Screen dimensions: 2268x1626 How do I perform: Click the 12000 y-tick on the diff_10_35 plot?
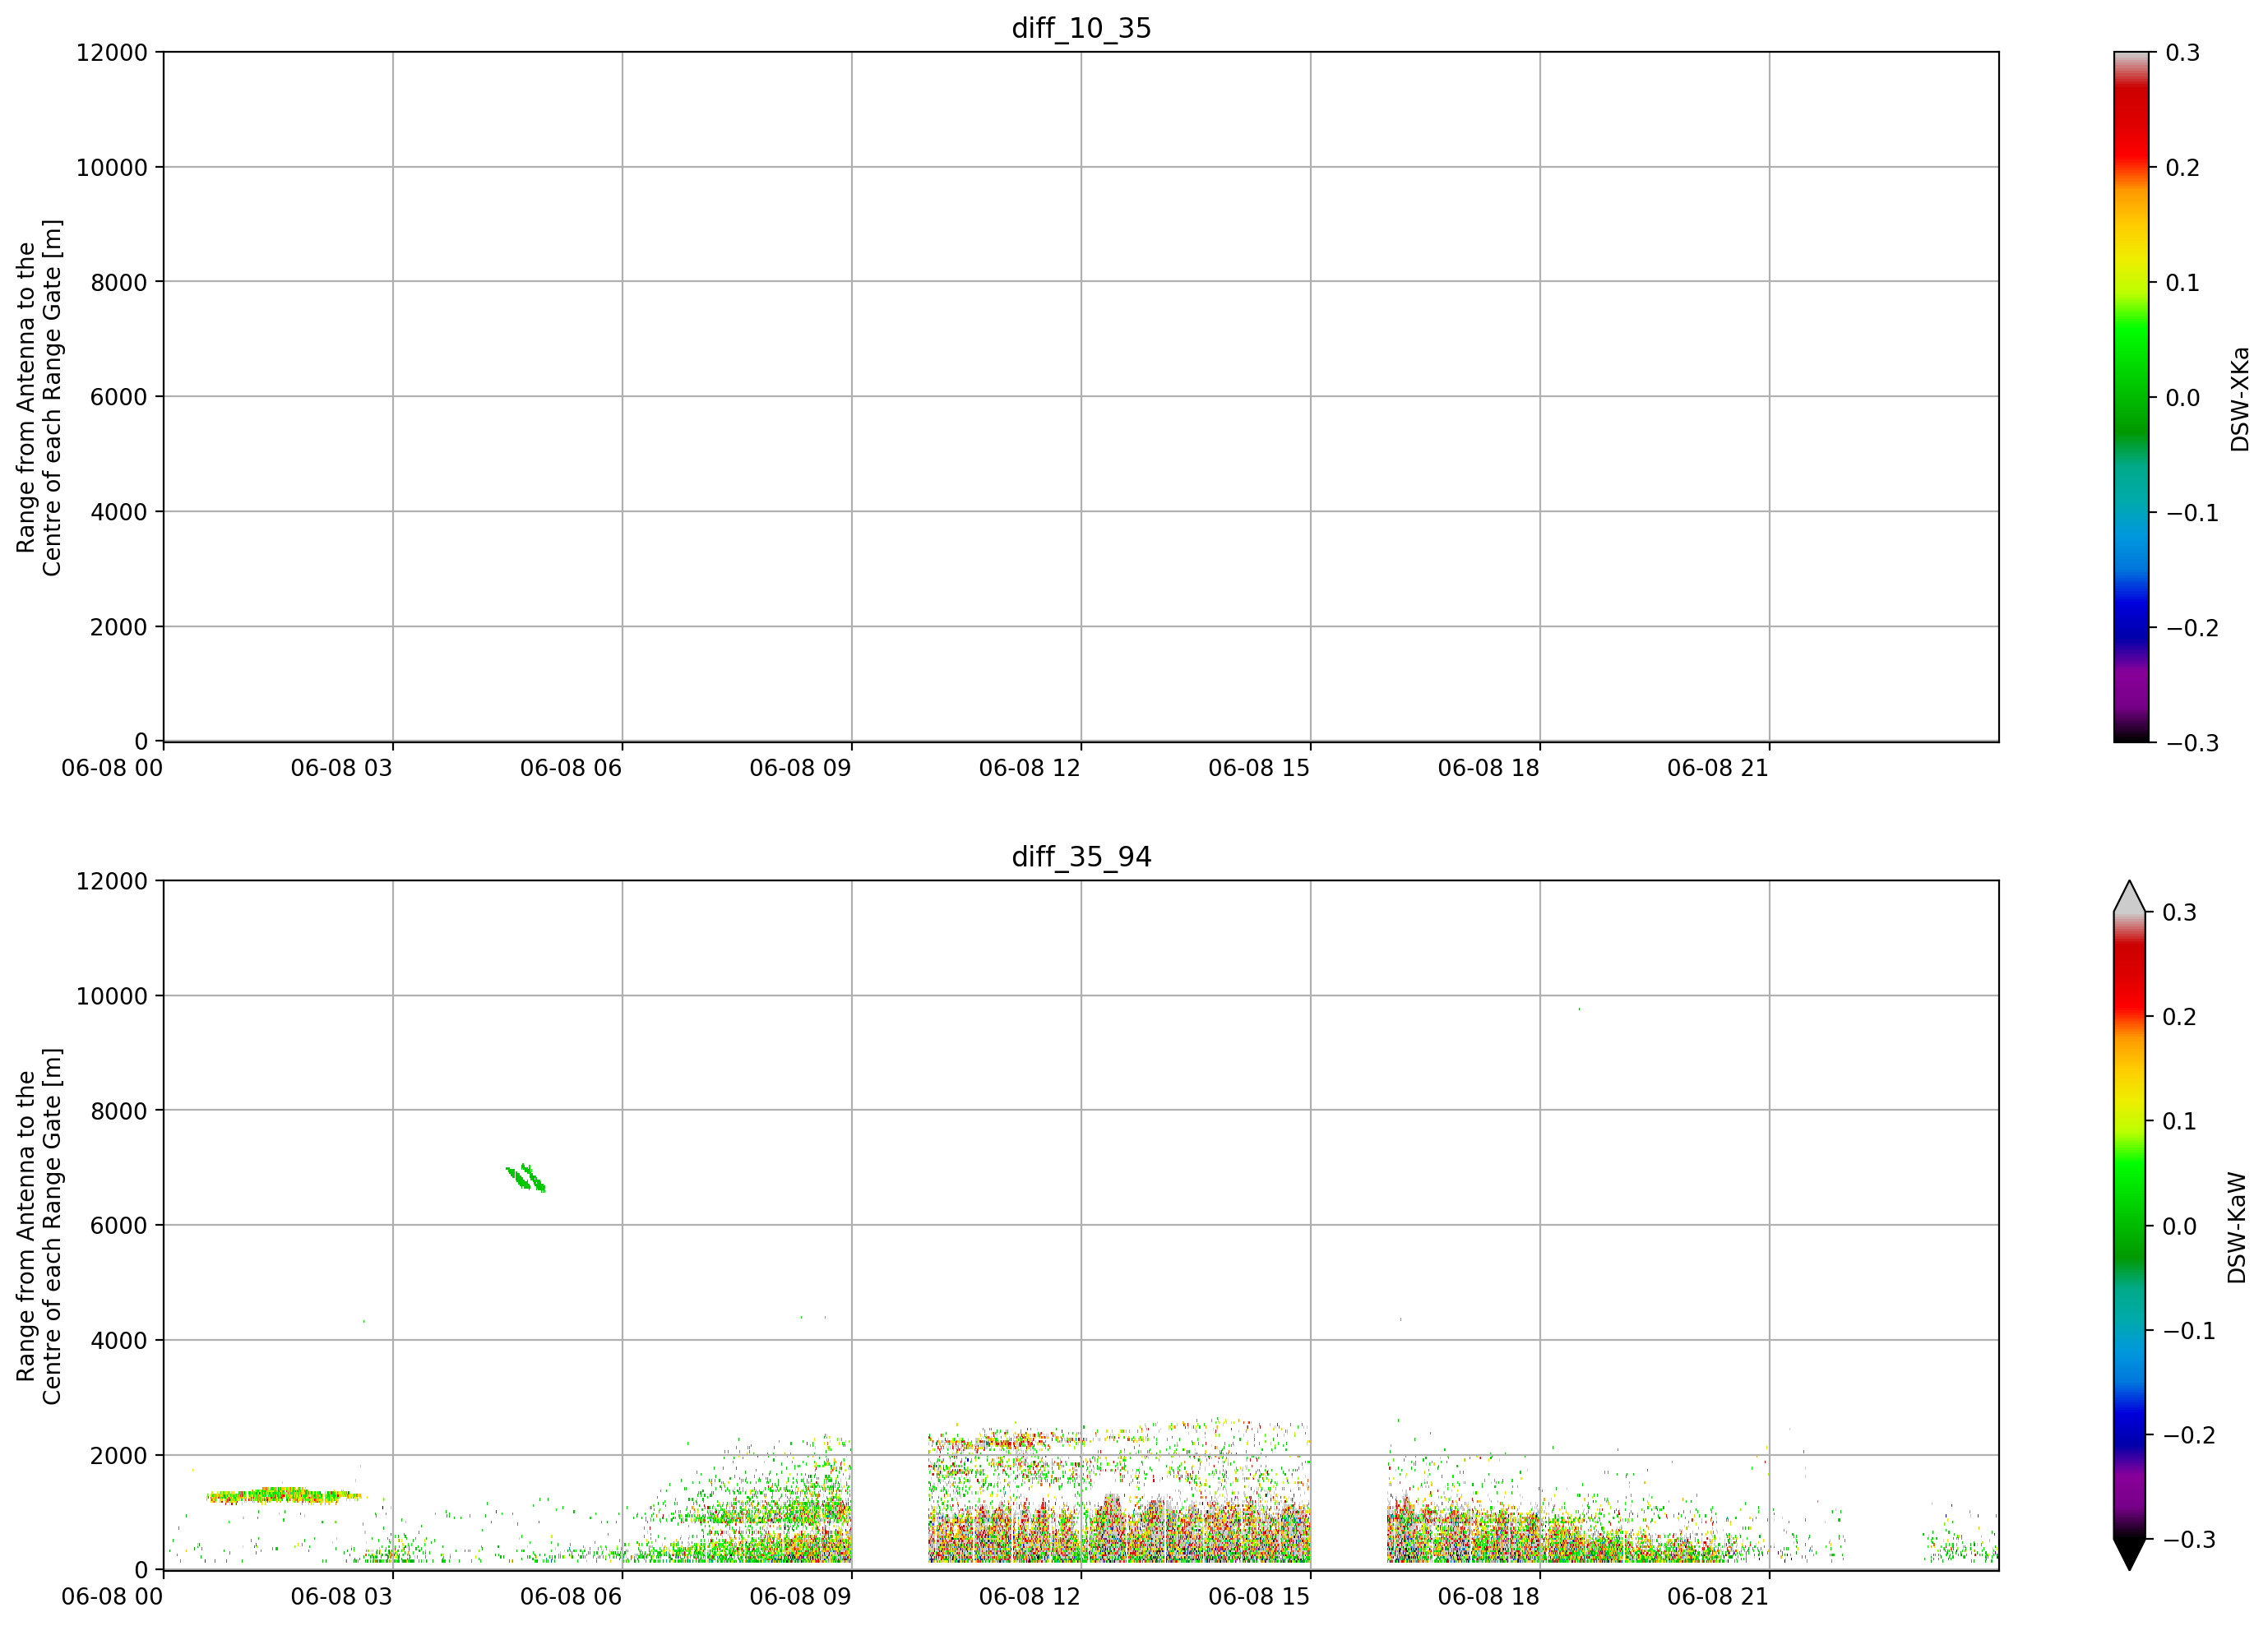coord(112,52)
